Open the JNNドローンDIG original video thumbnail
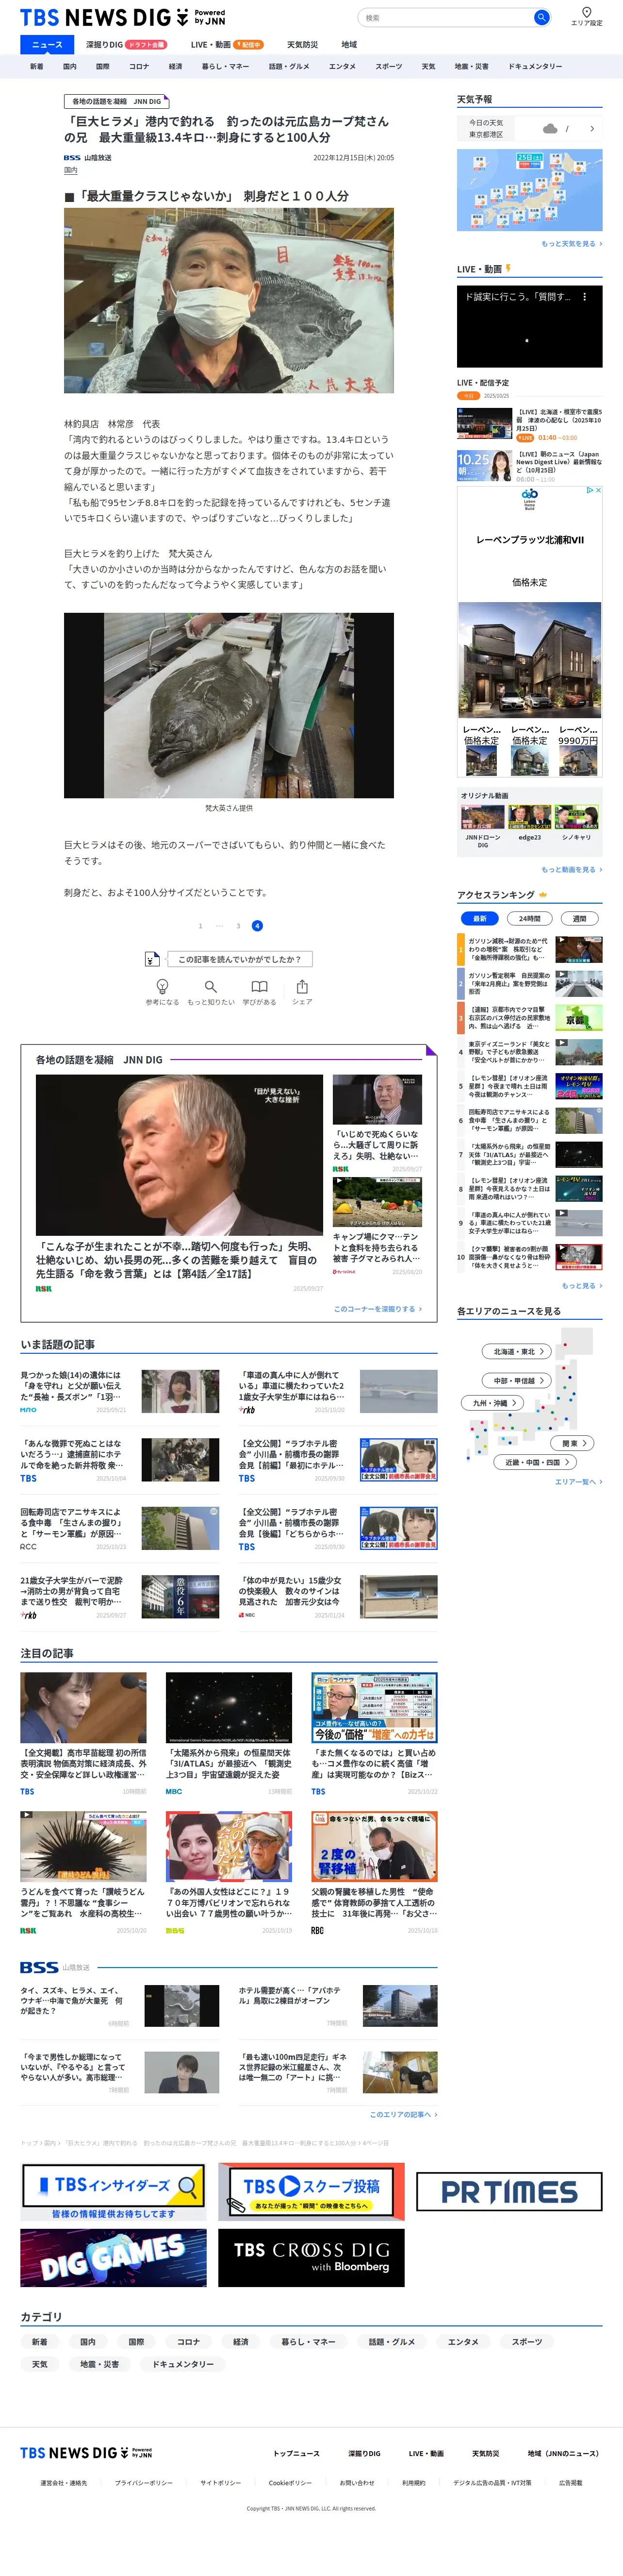The height and width of the screenshot is (2576, 623). pos(482,817)
